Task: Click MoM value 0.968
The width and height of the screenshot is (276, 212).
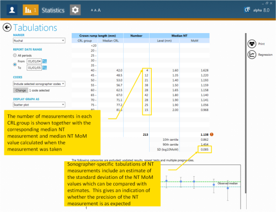Action: 204,110
